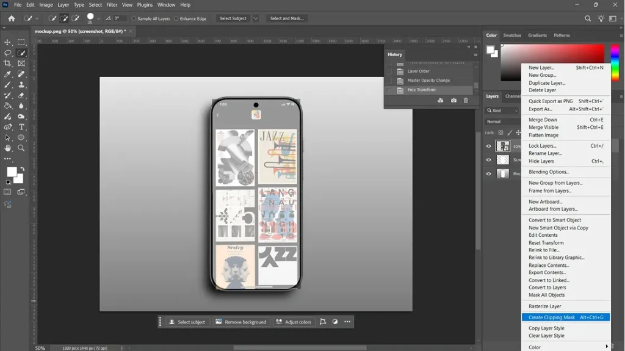
Task: Click the Home icon in options bar
Action: [12, 18]
